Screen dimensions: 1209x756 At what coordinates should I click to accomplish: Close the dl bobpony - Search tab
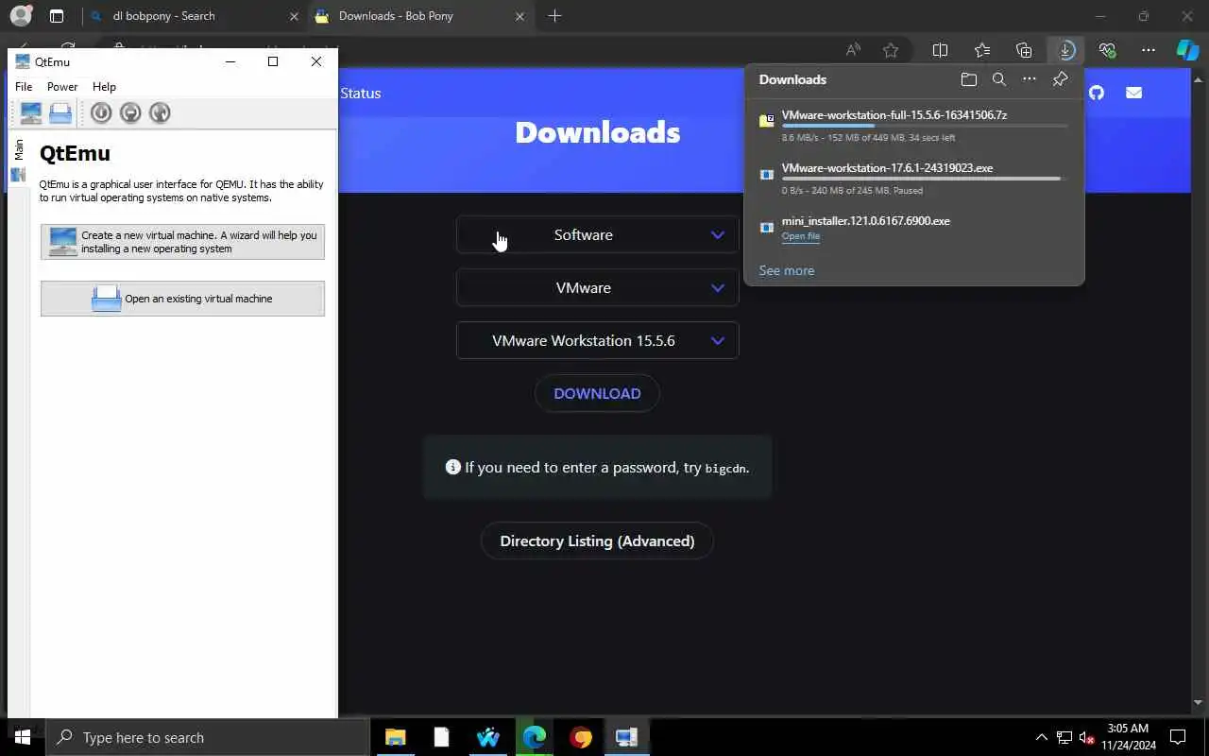294,16
